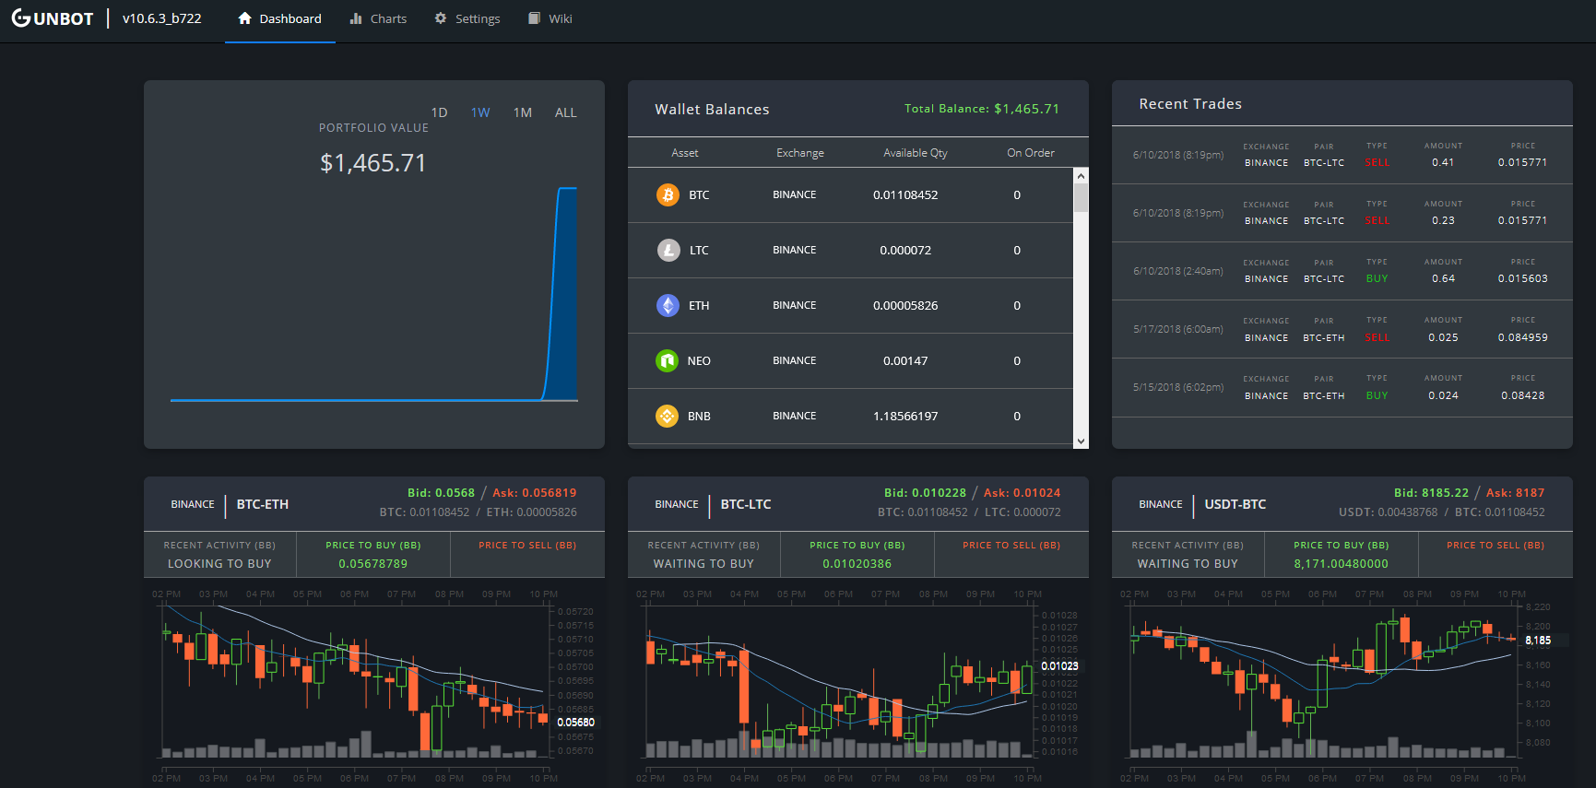Click the LTC coin icon
Viewport: 1596px width, 788px height.
668,250
